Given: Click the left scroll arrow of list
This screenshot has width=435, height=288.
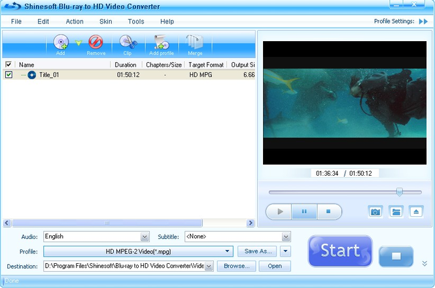Looking at the screenshot, I should 7,223.
